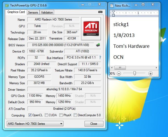Click the GPU-Z title bar icon
Image resolution: width=168 pixels, height=137 pixels.
click(7, 5)
